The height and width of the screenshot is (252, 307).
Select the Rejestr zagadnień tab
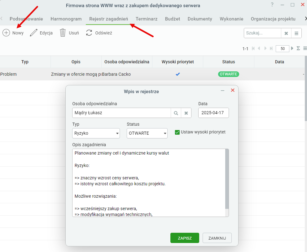(109, 19)
